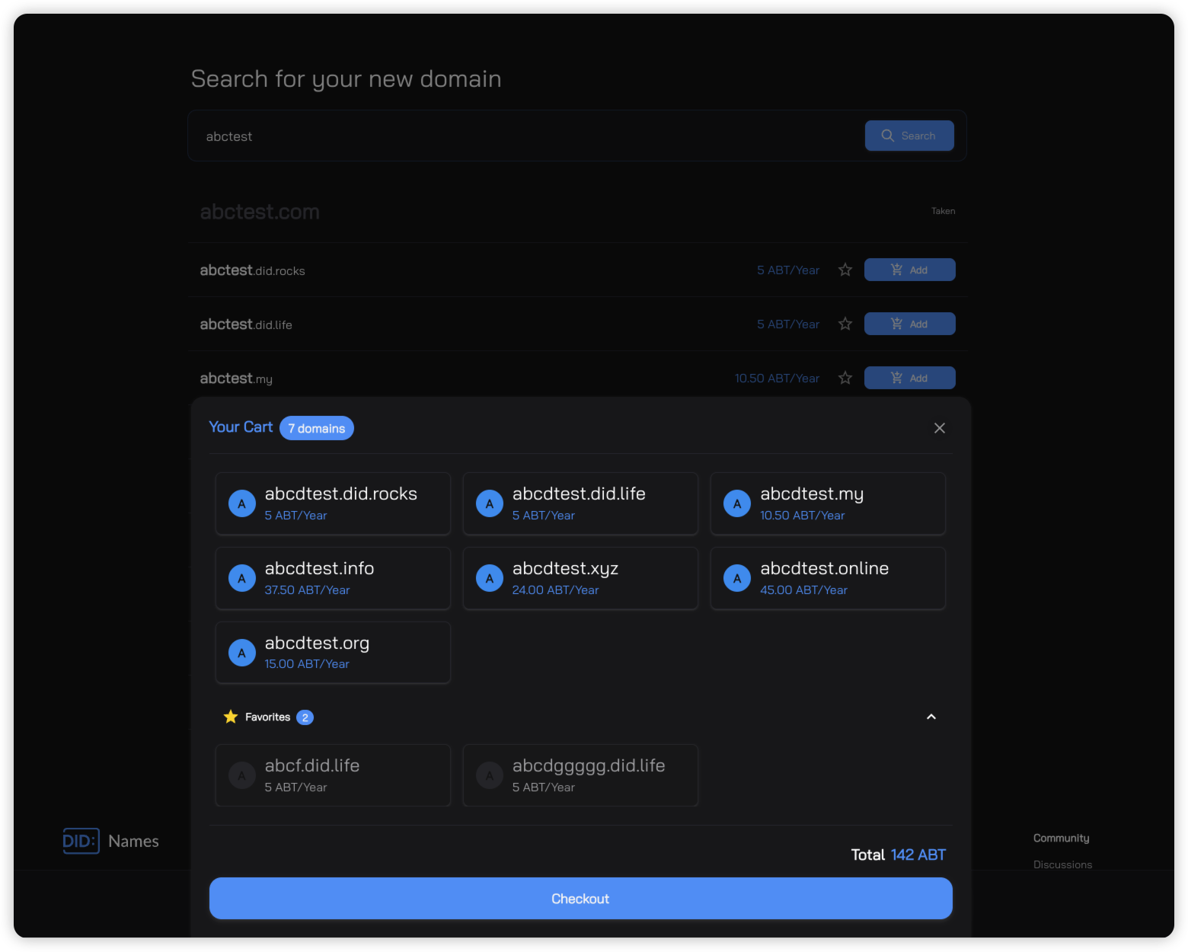This screenshot has height=952, width=1188.
Task: Collapse the Favorites section chevron
Action: click(931, 717)
